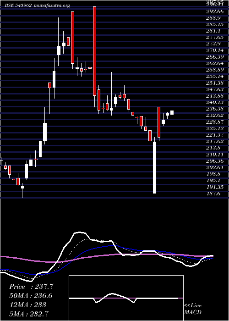This screenshot has height=321, width=229.
Task: Click the 206.36 axis label
Action: click(x=215, y=161)
